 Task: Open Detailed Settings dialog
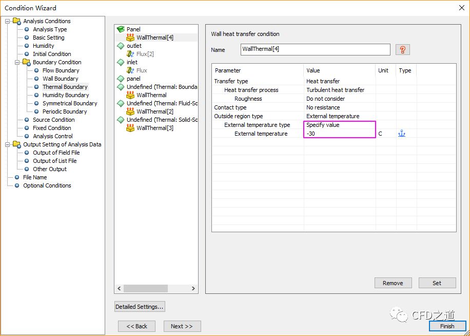click(140, 307)
